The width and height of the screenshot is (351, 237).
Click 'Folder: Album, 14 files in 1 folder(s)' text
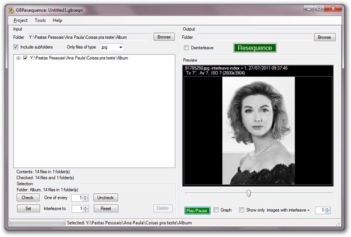pyautogui.click(x=47, y=190)
